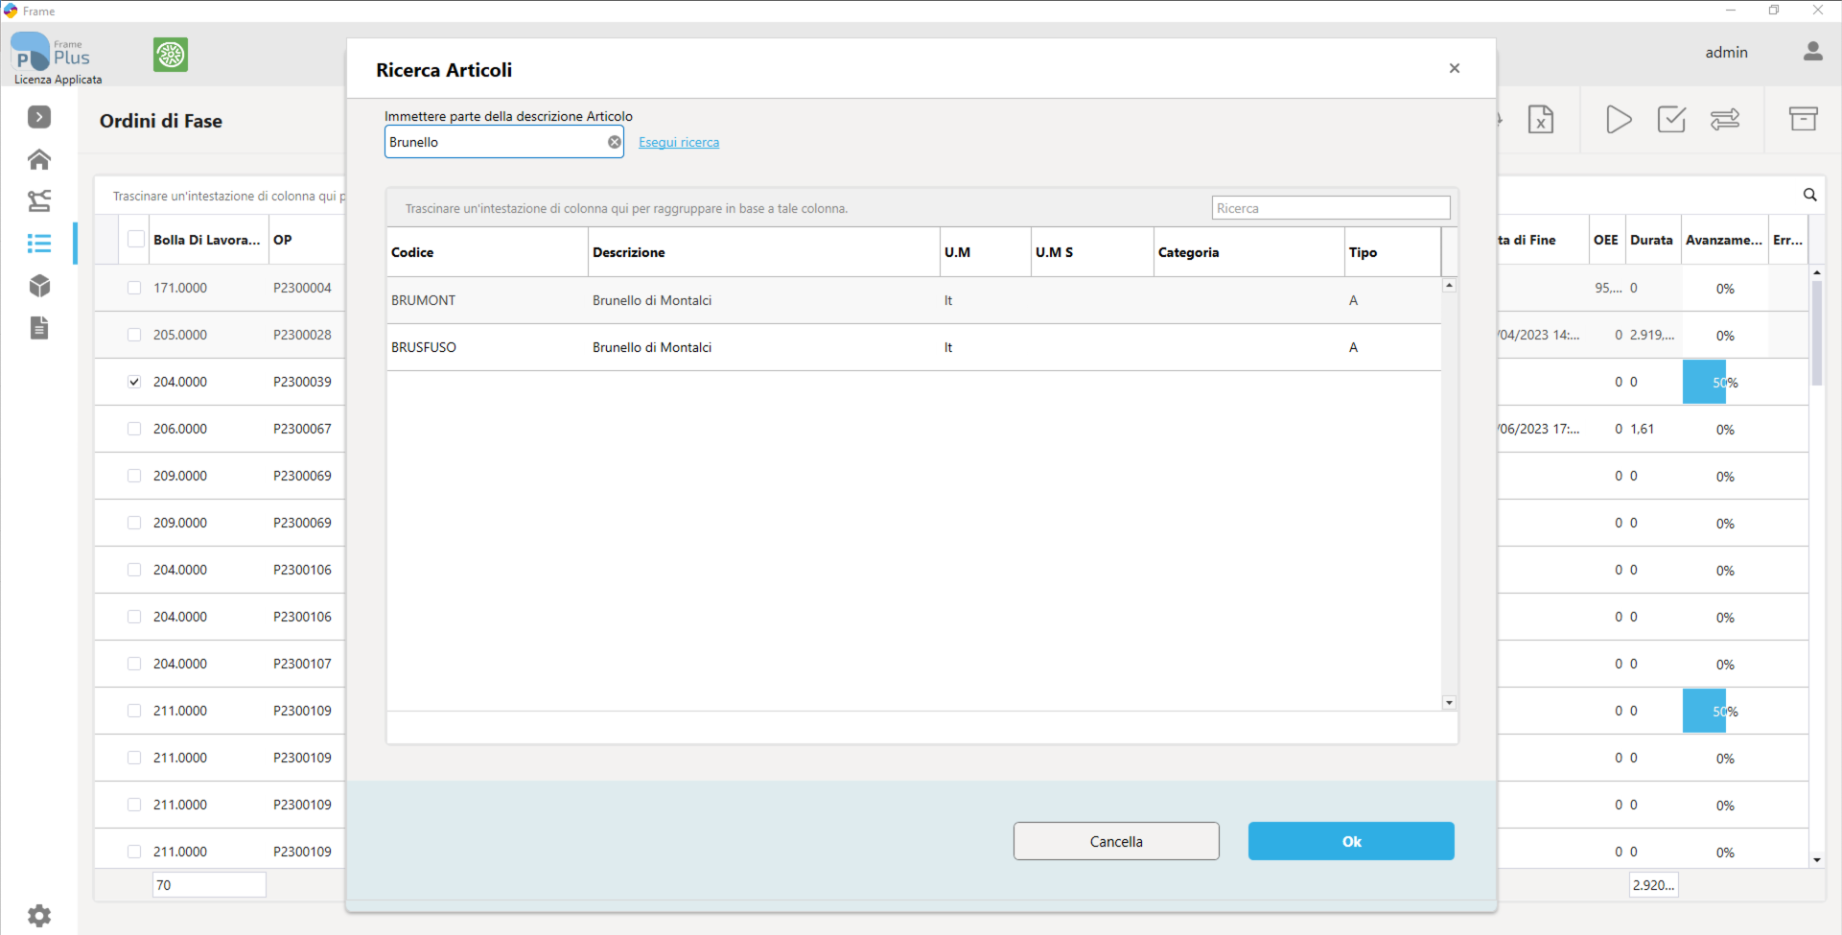This screenshot has width=1842, height=935.
Task: Click the Ordini di Fase scrollbar thumb
Action: click(x=1817, y=334)
